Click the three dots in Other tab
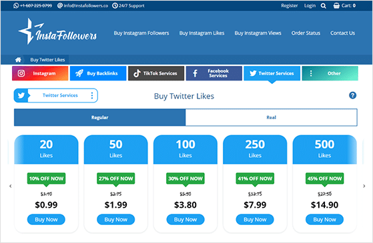 (x=311, y=73)
